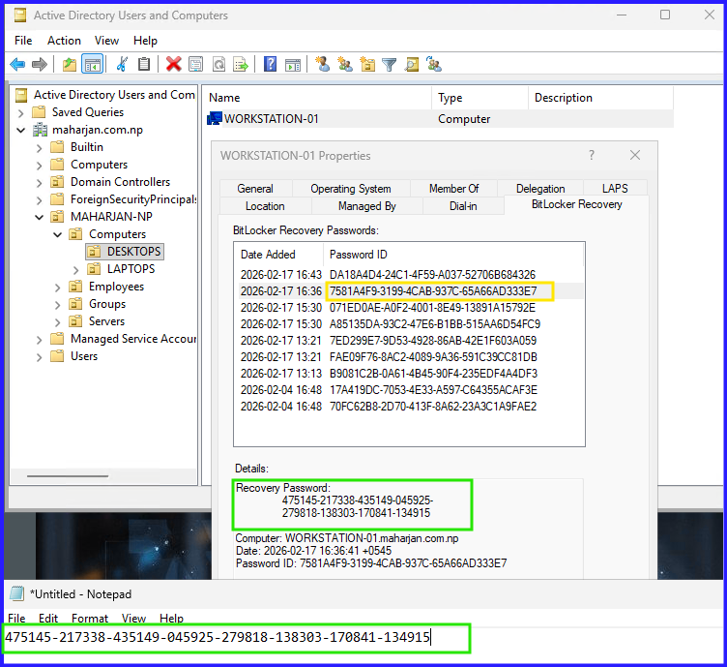This screenshot has height=667, width=727.
Task: Click the red Delete X icon
Action: (173, 65)
